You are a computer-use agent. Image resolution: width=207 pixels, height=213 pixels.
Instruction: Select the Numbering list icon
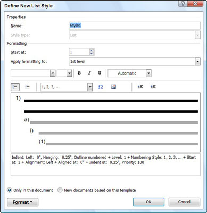pos(15,87)
